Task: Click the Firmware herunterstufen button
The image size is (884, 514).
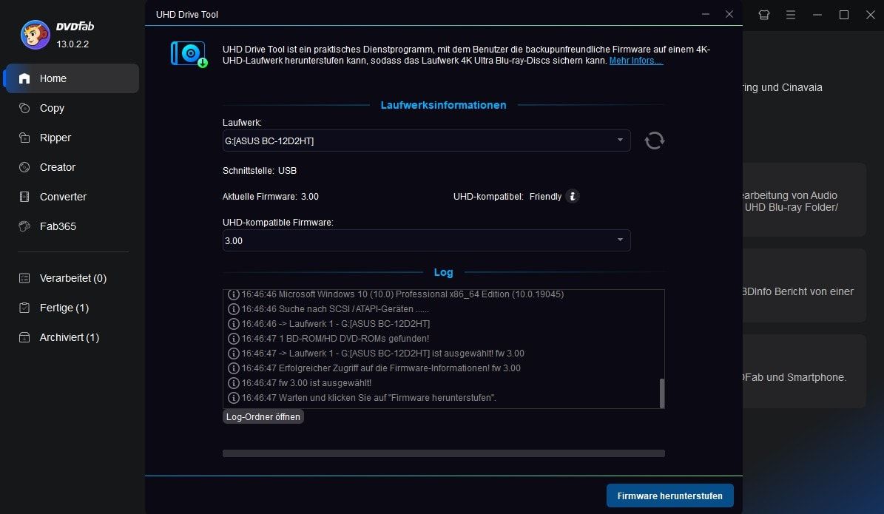Action: coord(669,496)
